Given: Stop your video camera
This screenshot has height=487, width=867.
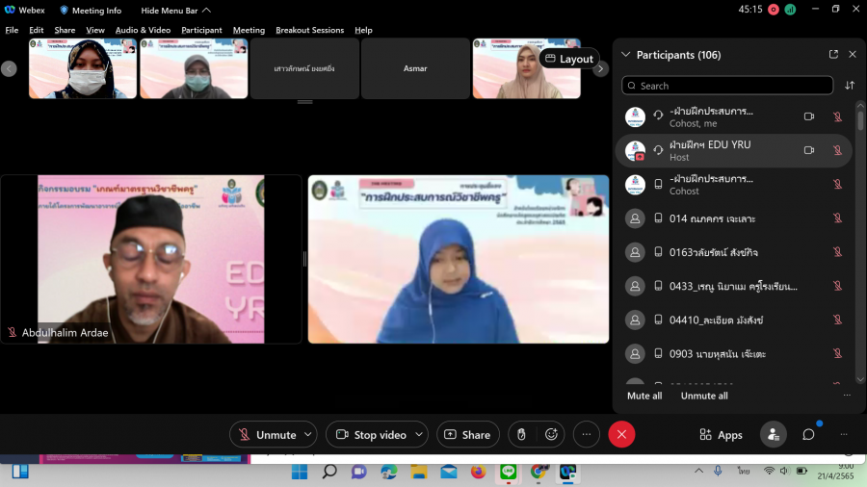Looking at the screenshot, I should point(370,435).
